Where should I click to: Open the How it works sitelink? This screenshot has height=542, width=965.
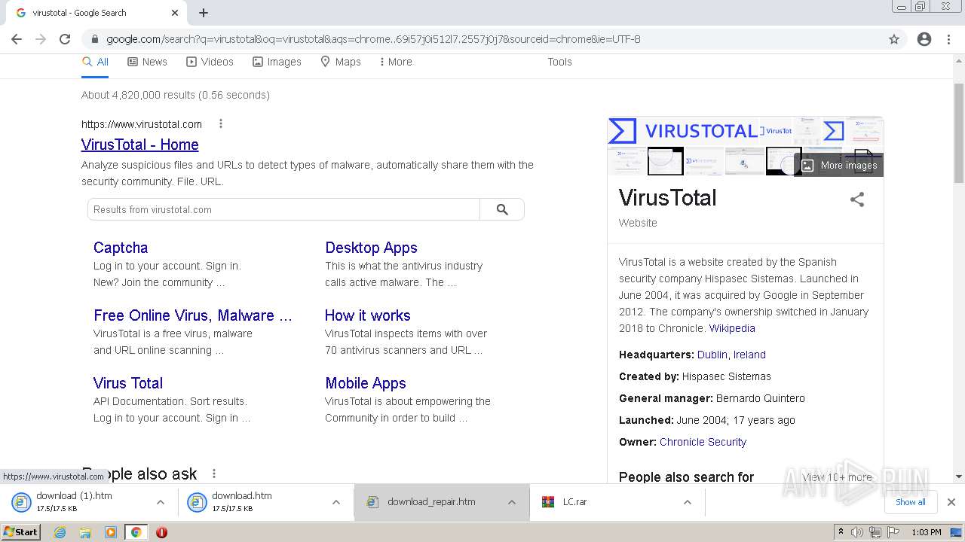368,315
